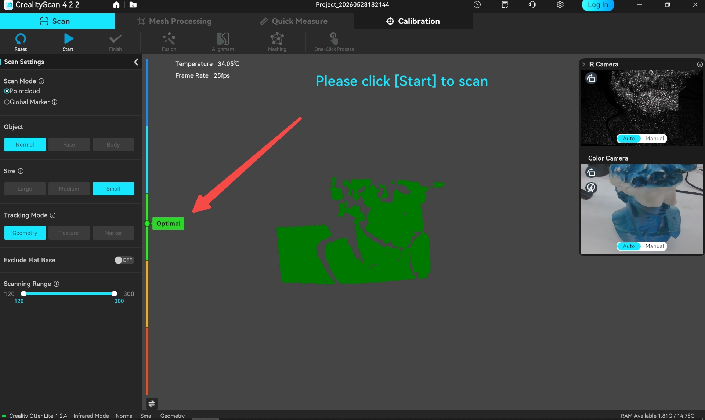Viewport: 705px width, 420px height.
Task: Choose Body object type
Action: tap(113, 145)
